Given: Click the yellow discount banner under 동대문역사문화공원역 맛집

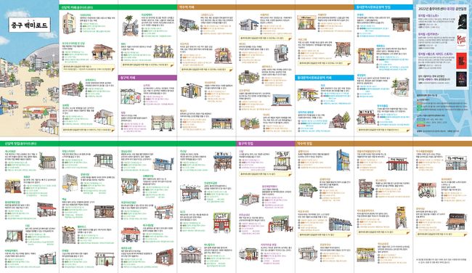Looking at the screenshot, I should 383,130.
